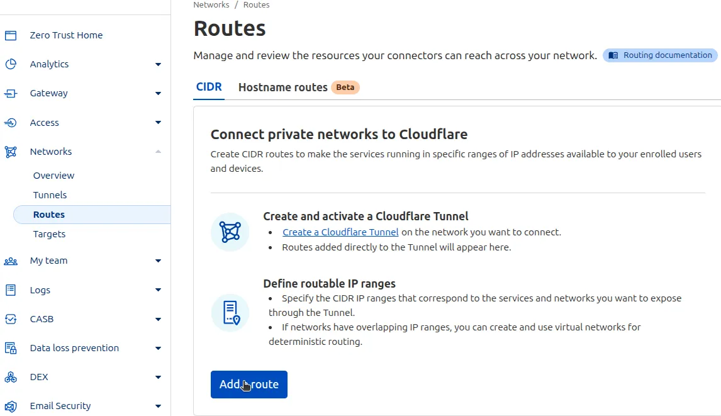Expand the Gateway dropdown
Image resolution: width=721 pixels, height=416 pixels.
pyautogui.click(x=158, y=93)
